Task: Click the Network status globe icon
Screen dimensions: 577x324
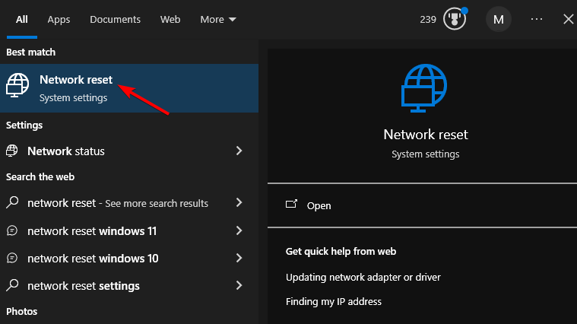Action: coord(11,151)
